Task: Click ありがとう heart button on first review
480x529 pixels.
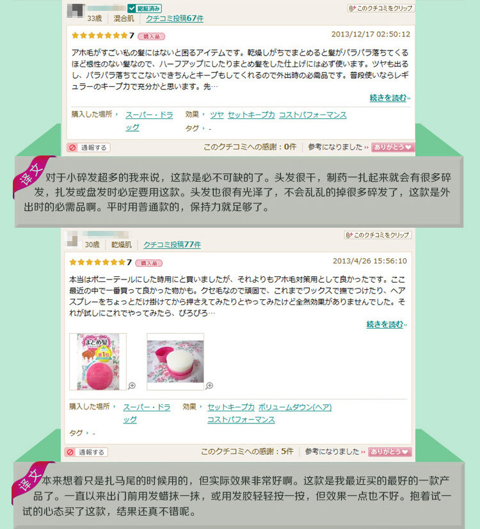Action: 393,147
